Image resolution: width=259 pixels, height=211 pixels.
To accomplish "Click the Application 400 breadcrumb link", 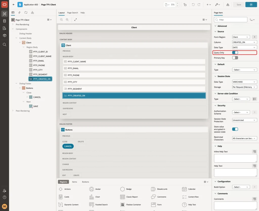I will tap(31, 5).
